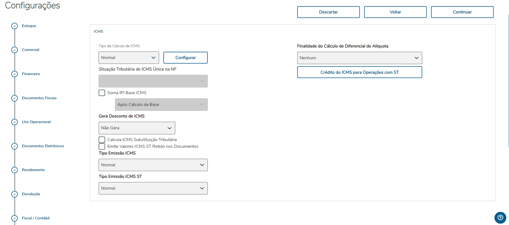This screenshot has height=225, width=509.
Task: Select the Fiscal / Contábil step
Action: tap(36, 218)
